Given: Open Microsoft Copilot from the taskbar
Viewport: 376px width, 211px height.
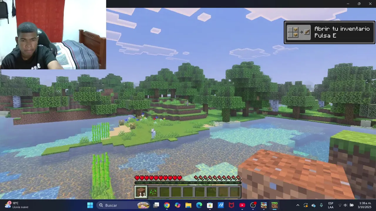Looking at the screenshot, I should (x=178, y=205).
